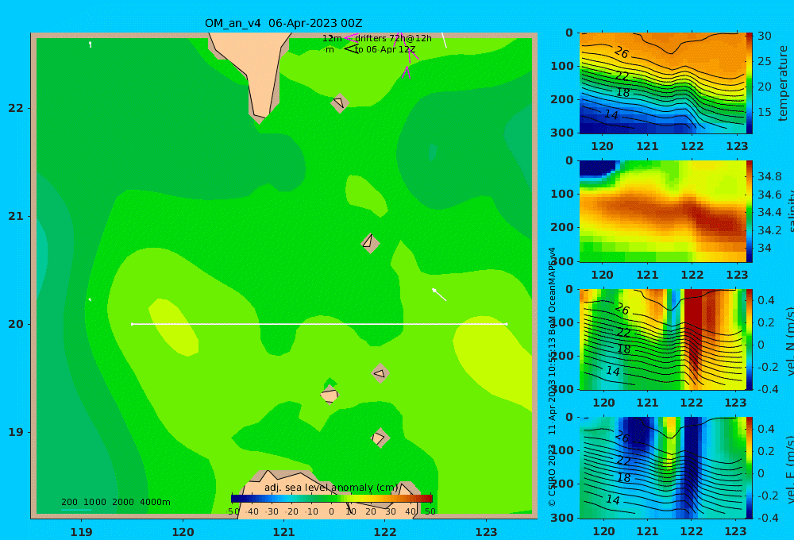The height and width of the screenshot is (540, 794).
Task: Click the white transect line along 20°N
Action: (x=319, y=324)
